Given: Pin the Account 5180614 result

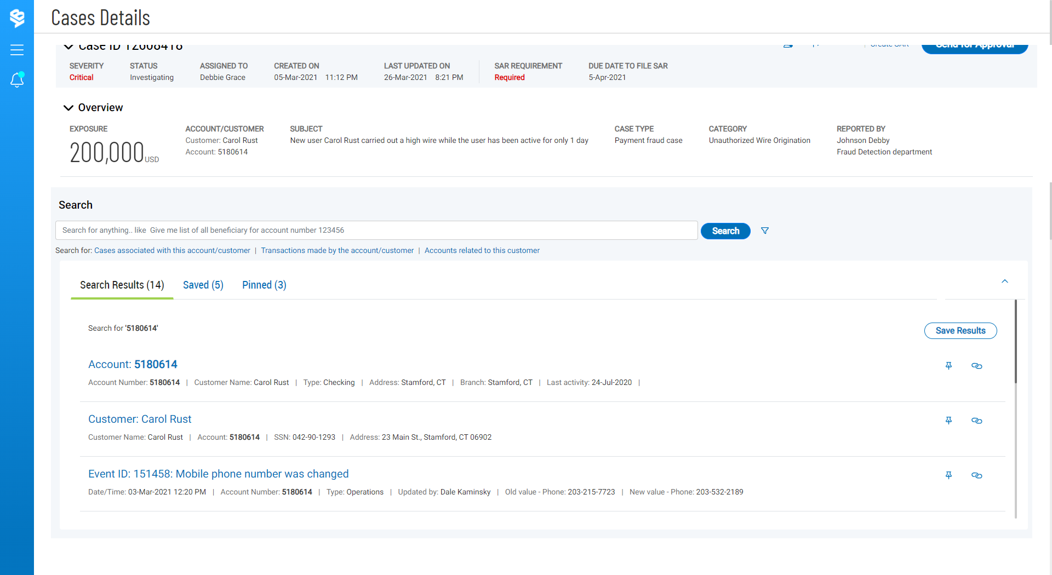Looking at the screenshot, I should [x=948, y=366].
